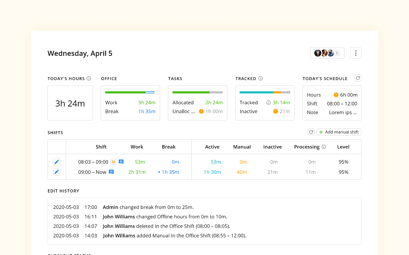Click the Shift column header
The height and width of the screenshot is (255, 409).
tap(101, 147)
